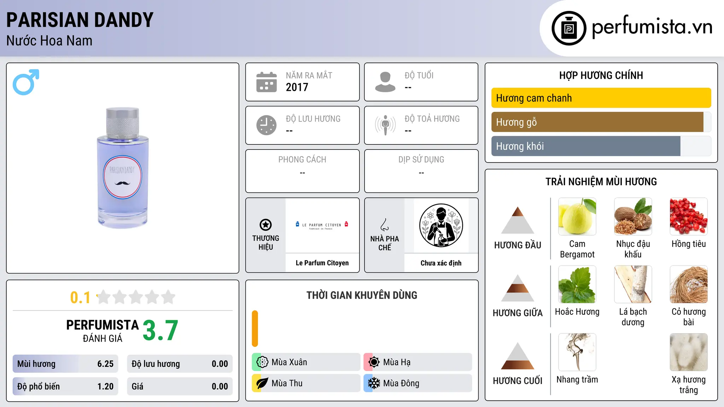Click the green 3.7 Perfumista score

(x=160, y=330)
